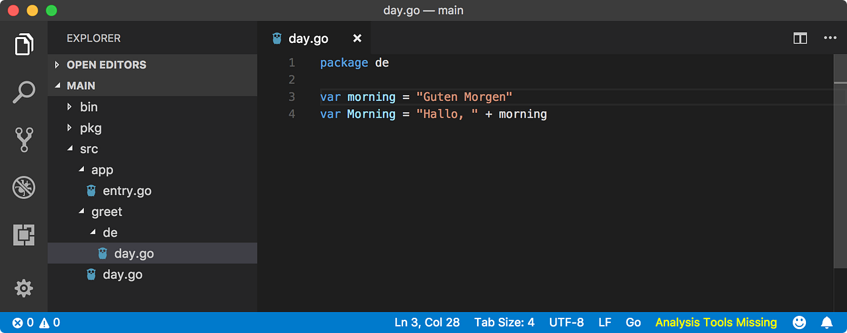
Task: Open the editor more actions ellipsis
Action: (830, 38)
